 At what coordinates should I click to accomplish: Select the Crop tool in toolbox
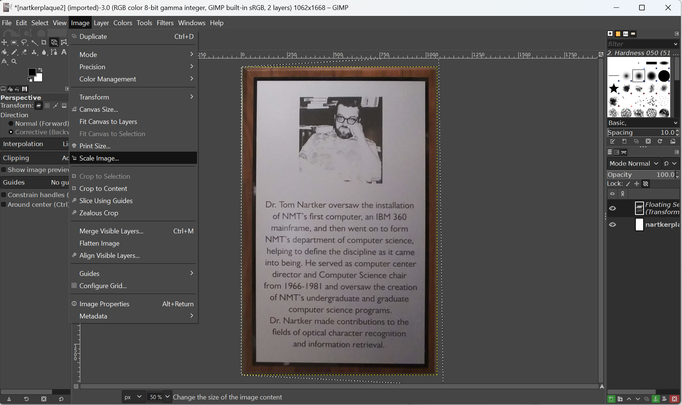click(44, 43)
